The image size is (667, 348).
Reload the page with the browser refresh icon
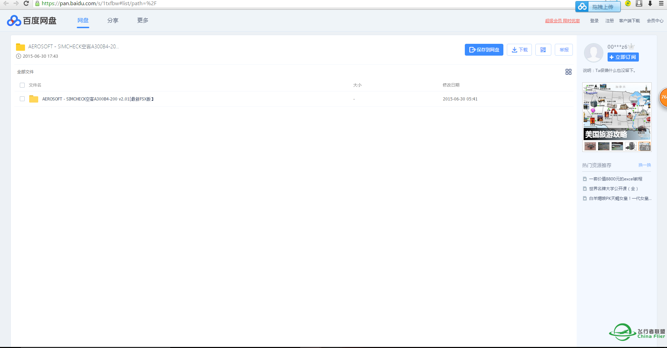pyautogui.click(x=26, y=3)
